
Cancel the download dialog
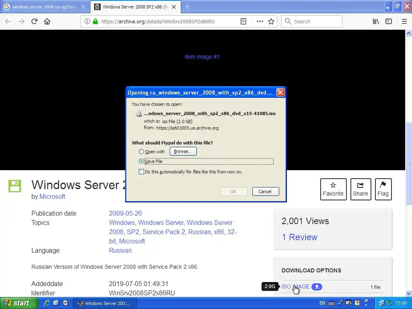click(266, 192)
